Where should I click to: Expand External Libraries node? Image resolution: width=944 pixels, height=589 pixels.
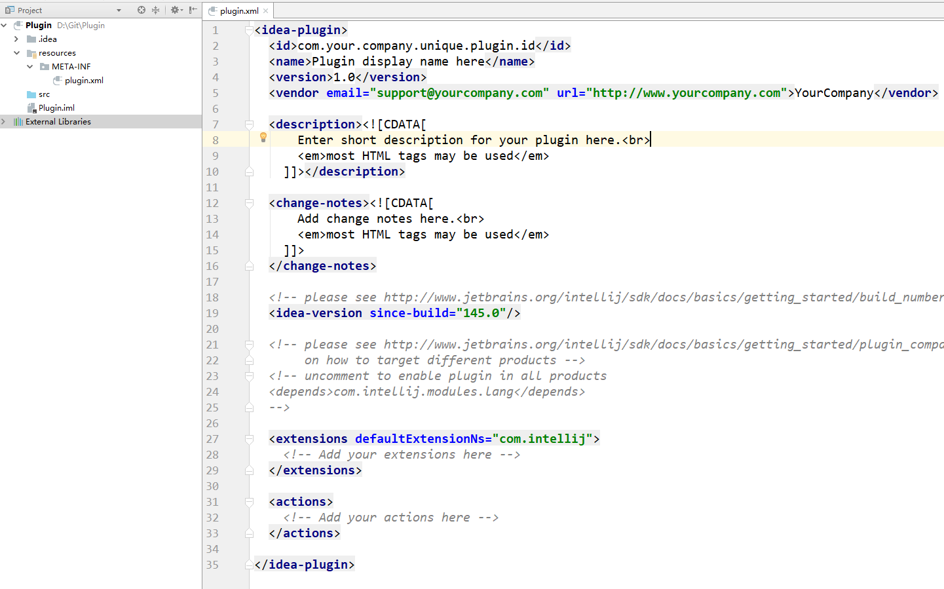(3, 122)
